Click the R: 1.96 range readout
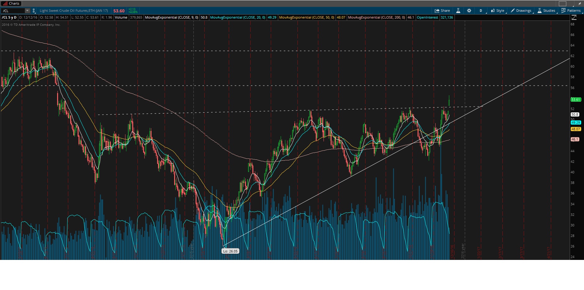The height and width of the screenshot is (290, 584). (107, 17)
